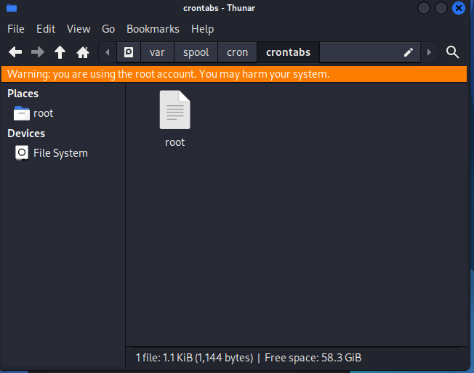Click the Places sidebar heading
The image size is (474, 373).
pos(23,94)
